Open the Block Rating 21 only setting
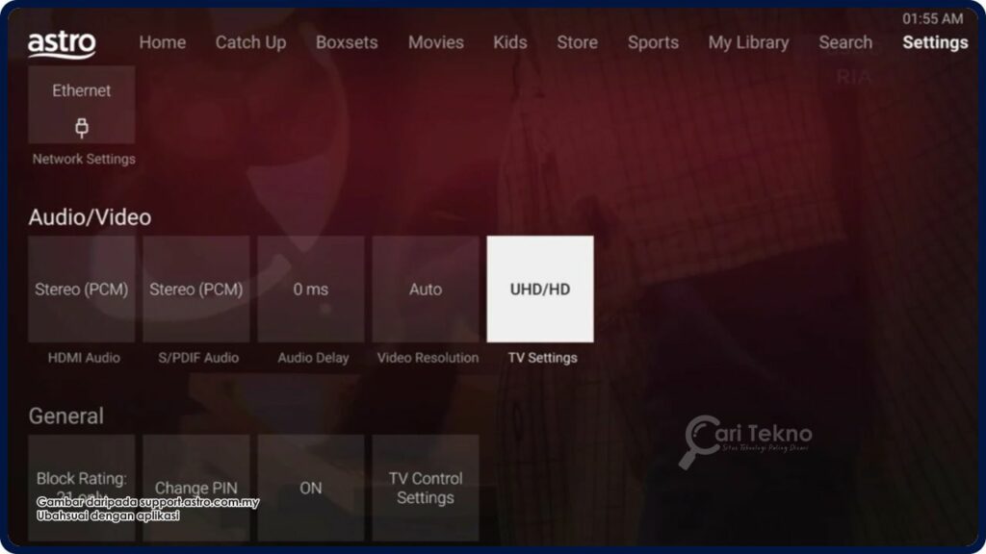Viewport: 986px width, 554px height. coord(82,488)
